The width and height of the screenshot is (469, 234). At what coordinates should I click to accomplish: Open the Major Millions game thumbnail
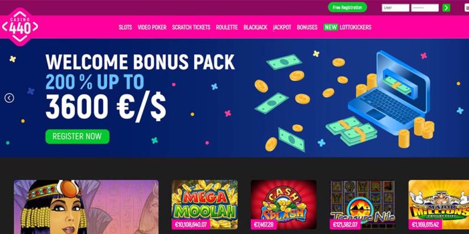click(438, 205)
